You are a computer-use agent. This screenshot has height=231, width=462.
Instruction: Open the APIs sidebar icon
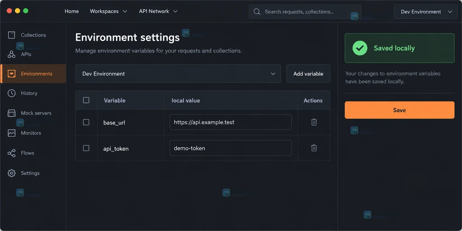pyautogui.click(x=11, y=54)
